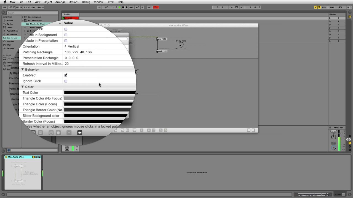Collapse the Max Audio Effect folder
The height and width of the screenshot is (198, 353).
23,20
